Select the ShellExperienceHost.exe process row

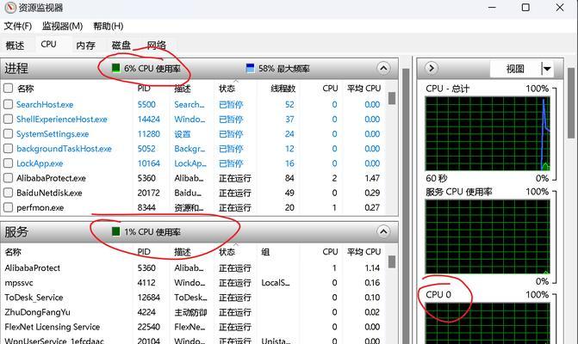195,120
